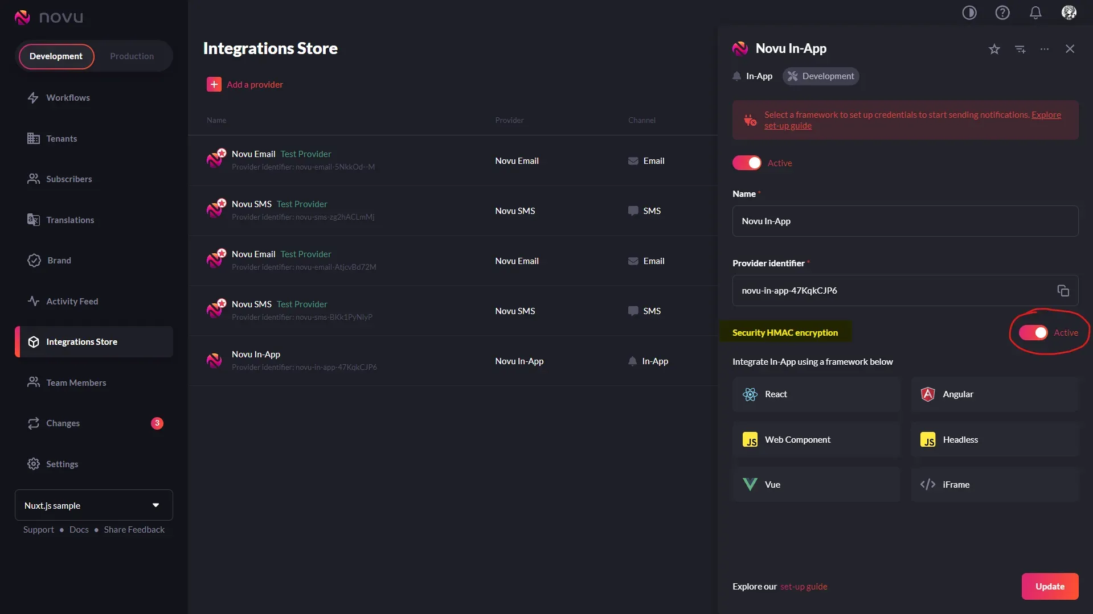This screenshot has width=1093, height=614.
Task: Open Workflows in the sidebar
Action: pos(68,98)
